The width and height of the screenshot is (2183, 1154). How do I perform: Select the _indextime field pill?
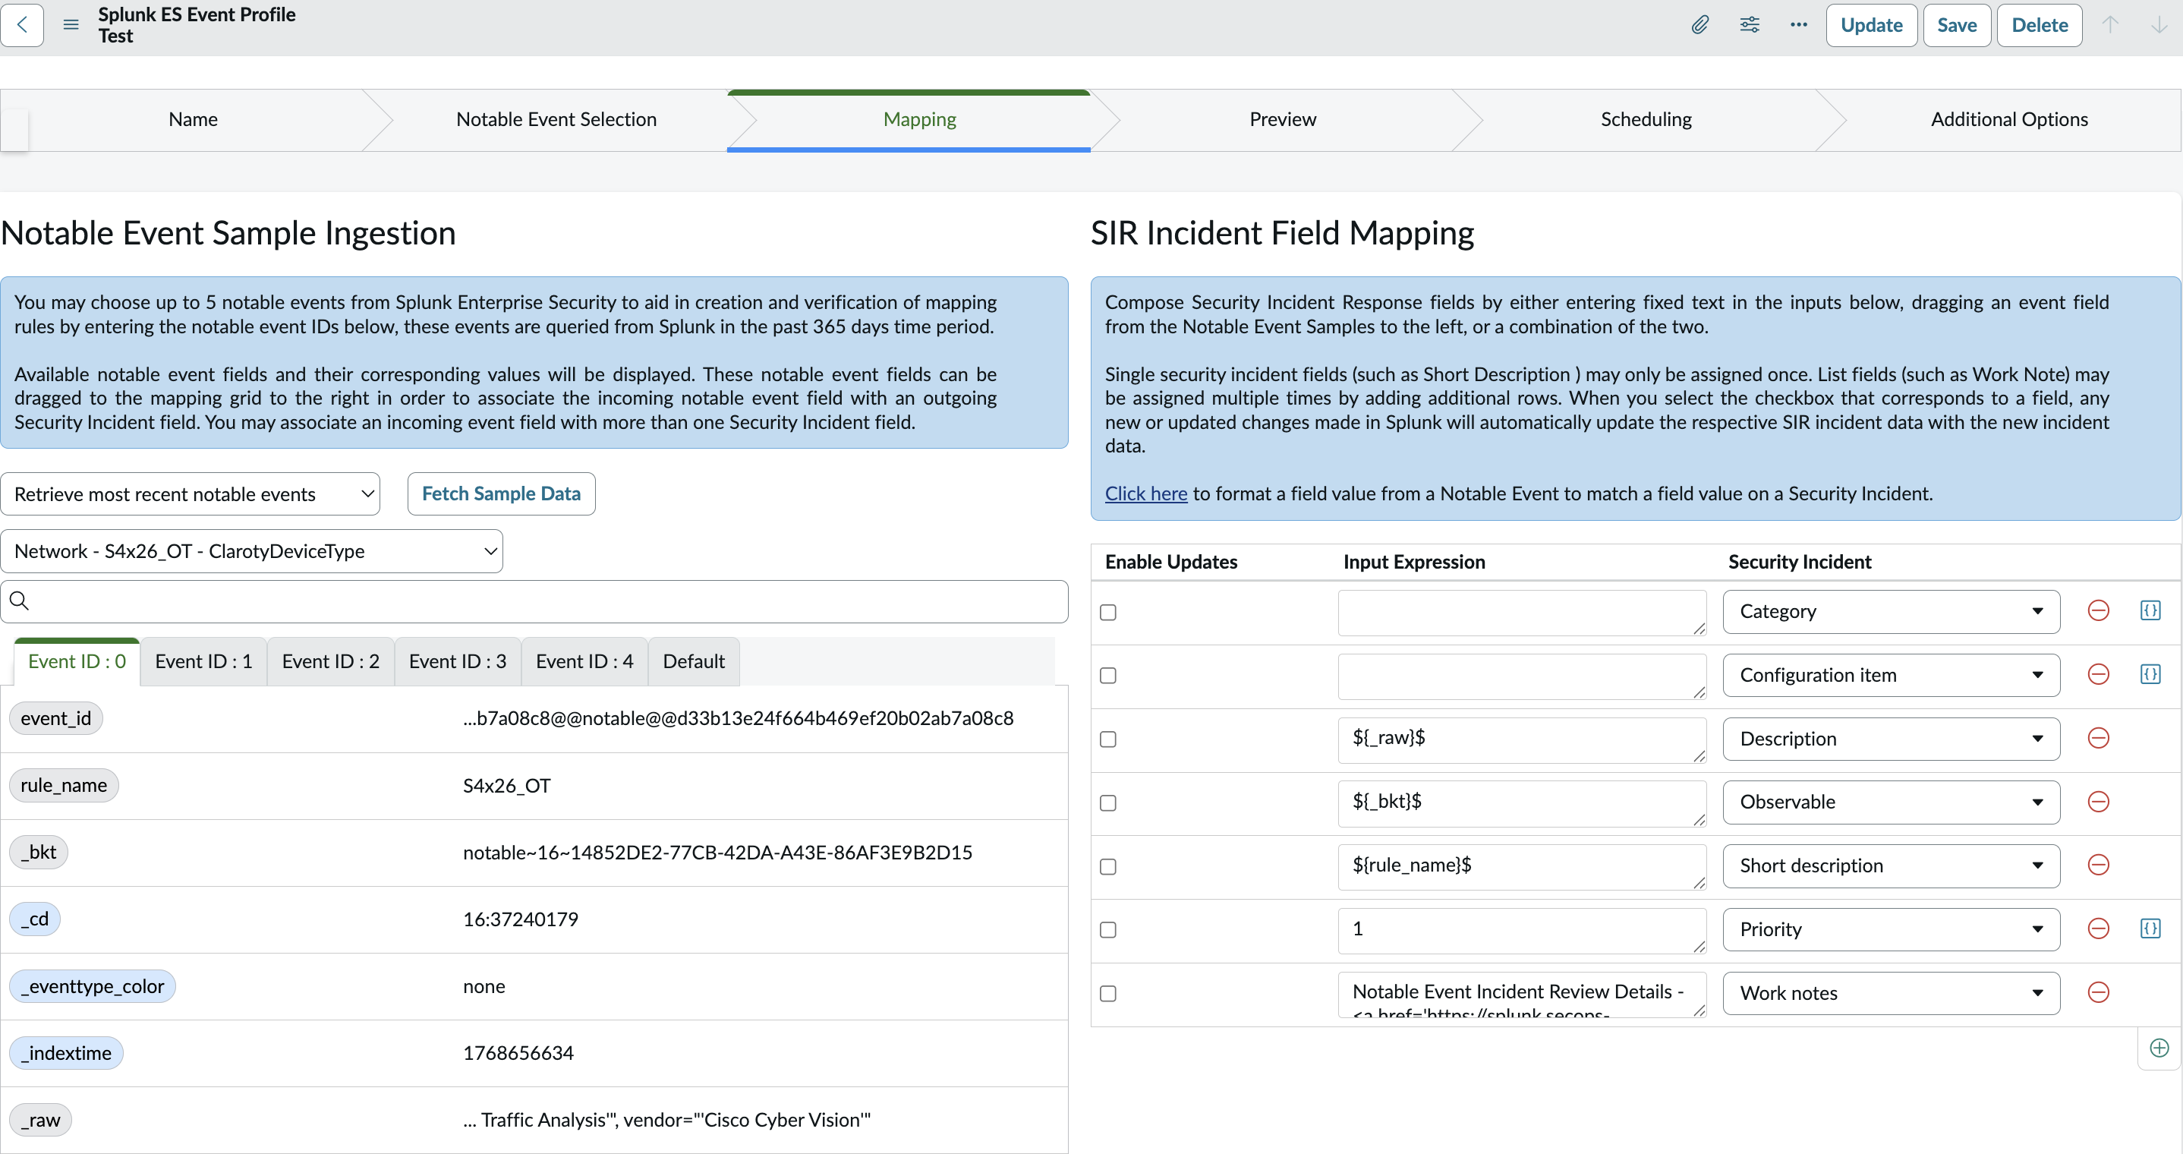click(x=66, y=1053)
